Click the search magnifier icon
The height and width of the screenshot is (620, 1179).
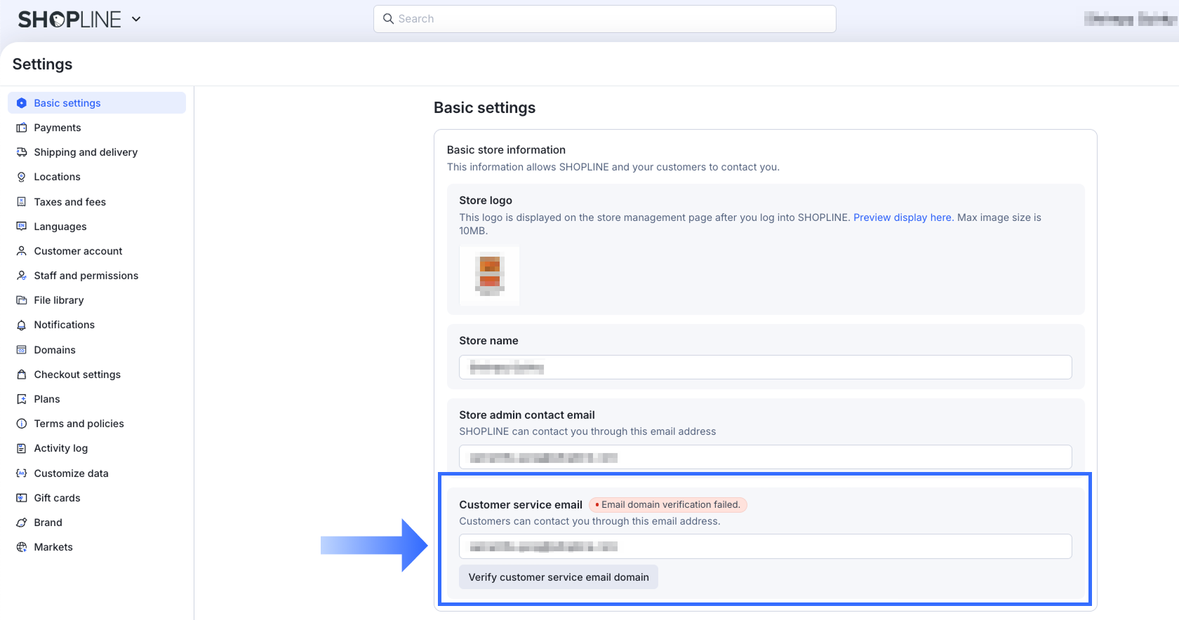coord(388,19)
